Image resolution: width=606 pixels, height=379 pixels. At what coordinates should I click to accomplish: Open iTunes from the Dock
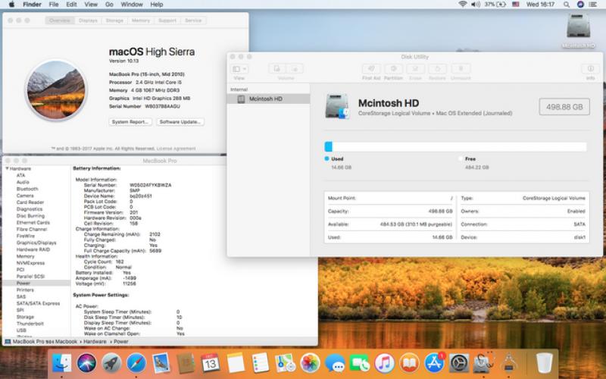click(384, 363)
